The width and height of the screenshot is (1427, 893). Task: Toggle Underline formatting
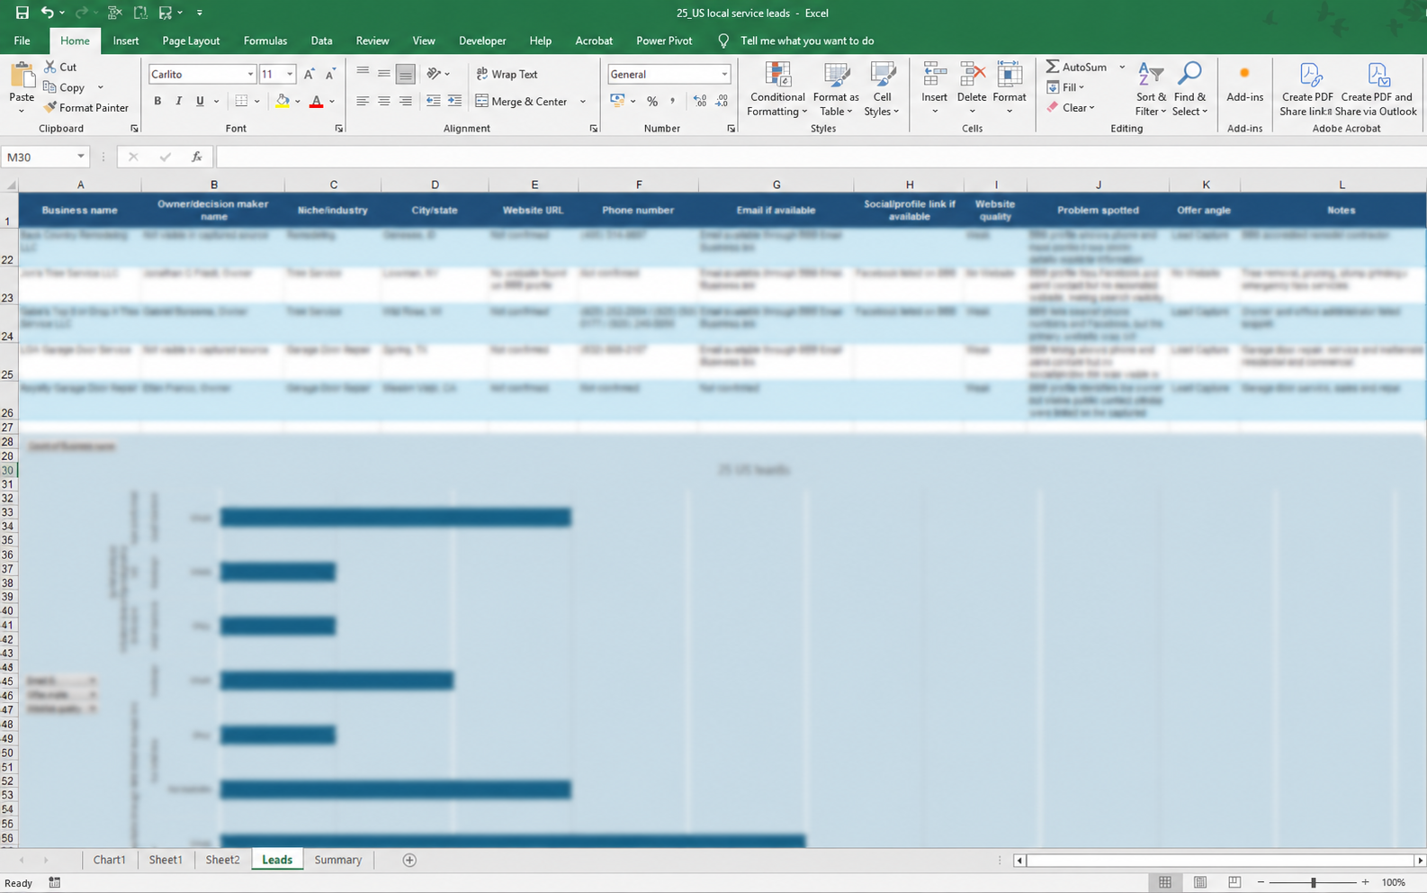pyautogui.click(x=200, y=101)
